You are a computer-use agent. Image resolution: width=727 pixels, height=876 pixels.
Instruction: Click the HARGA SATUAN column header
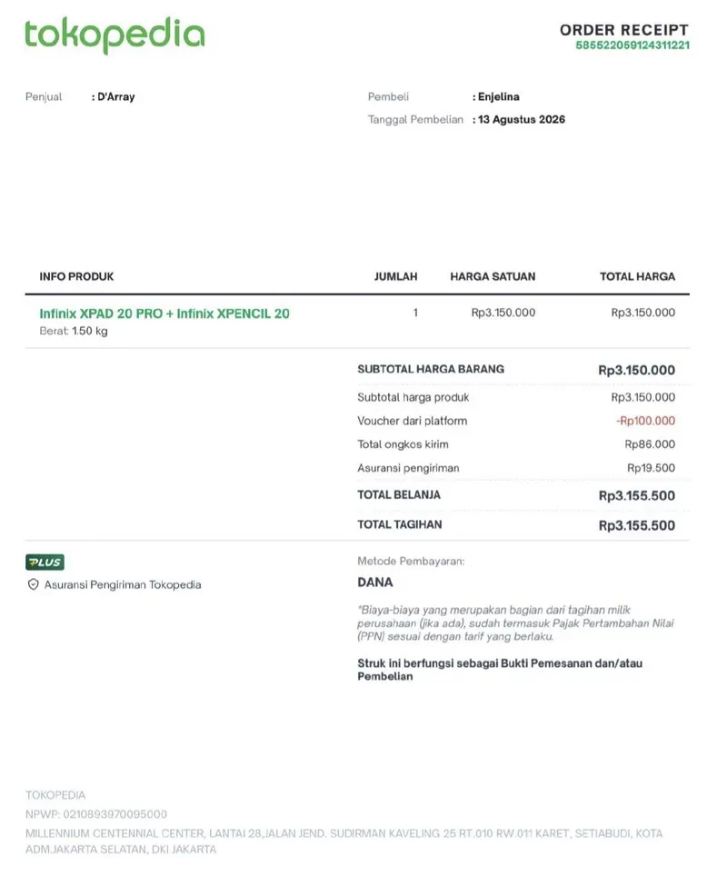tap(493, 276)
